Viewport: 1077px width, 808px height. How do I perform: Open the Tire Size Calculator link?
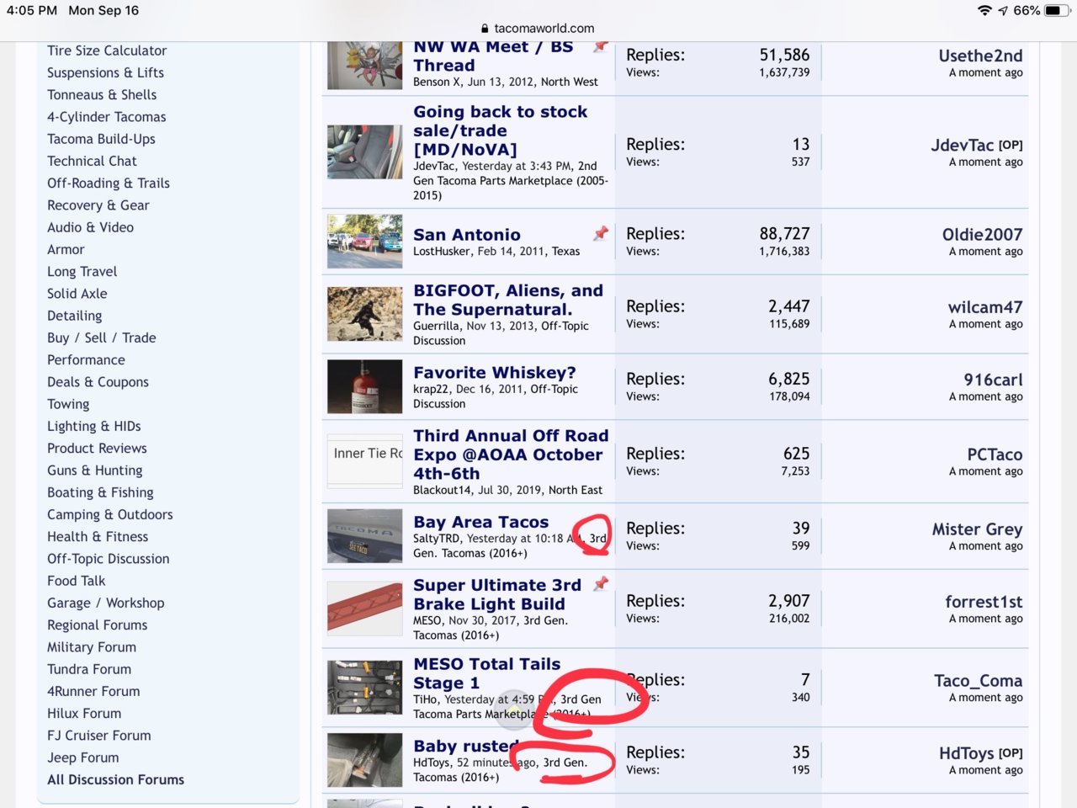(107, 50)
